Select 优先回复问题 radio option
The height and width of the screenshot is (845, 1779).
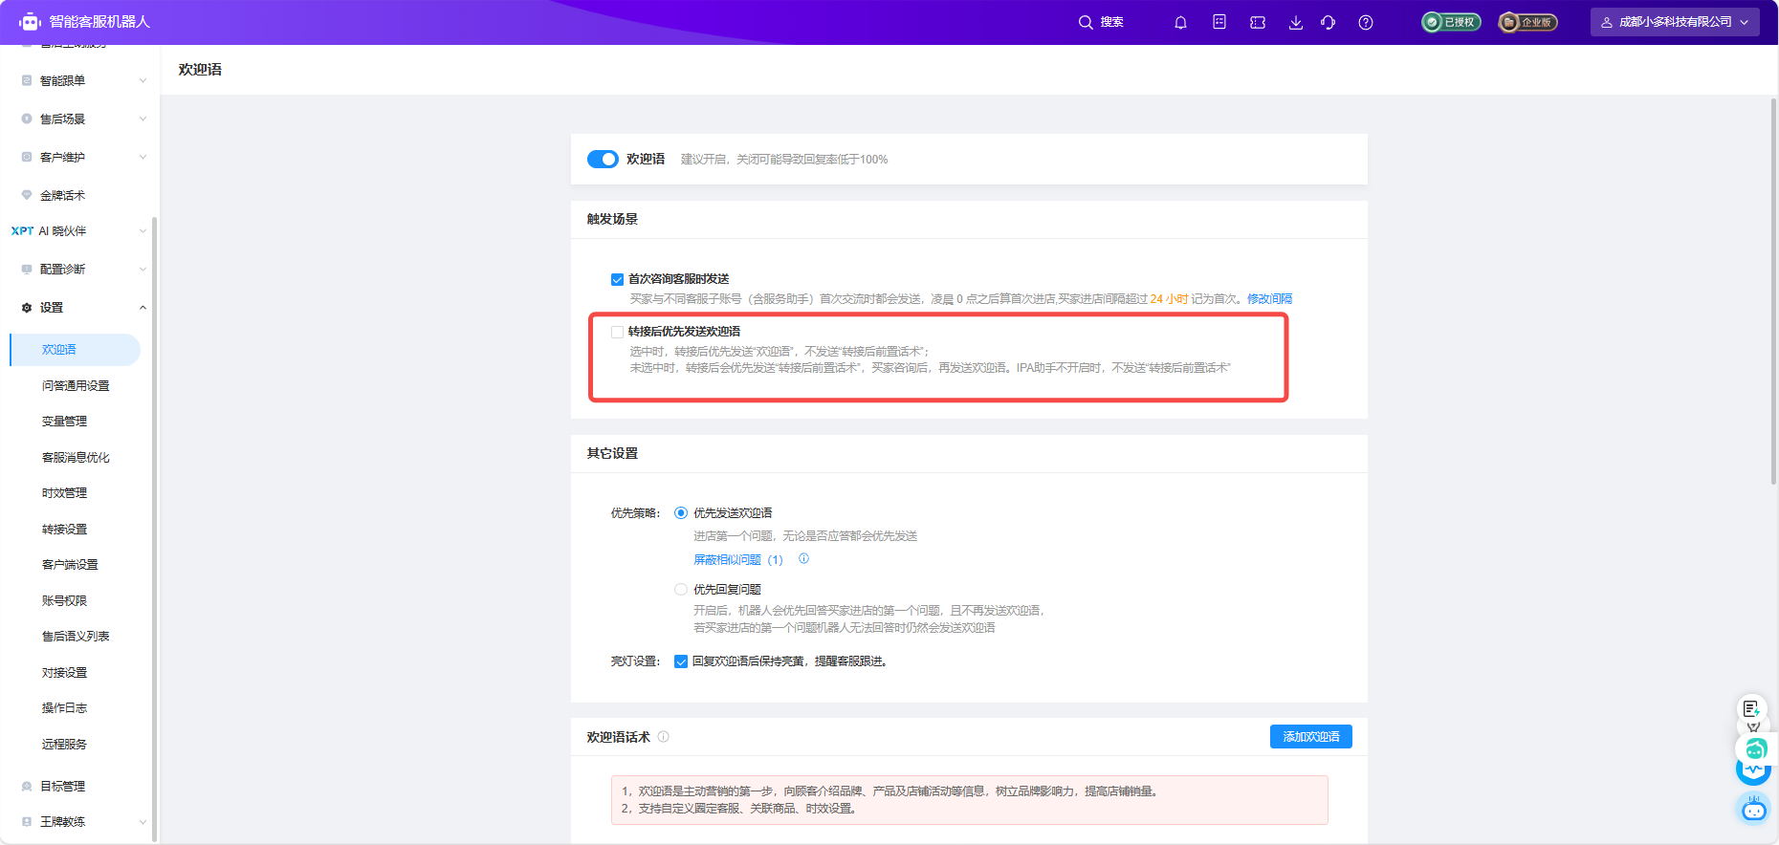point(681,590)
